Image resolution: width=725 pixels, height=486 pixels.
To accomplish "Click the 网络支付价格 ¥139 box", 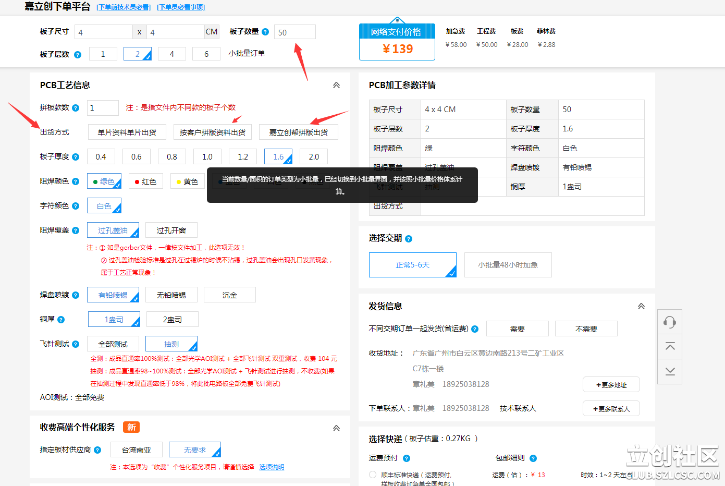I will (x=397, y=42).
